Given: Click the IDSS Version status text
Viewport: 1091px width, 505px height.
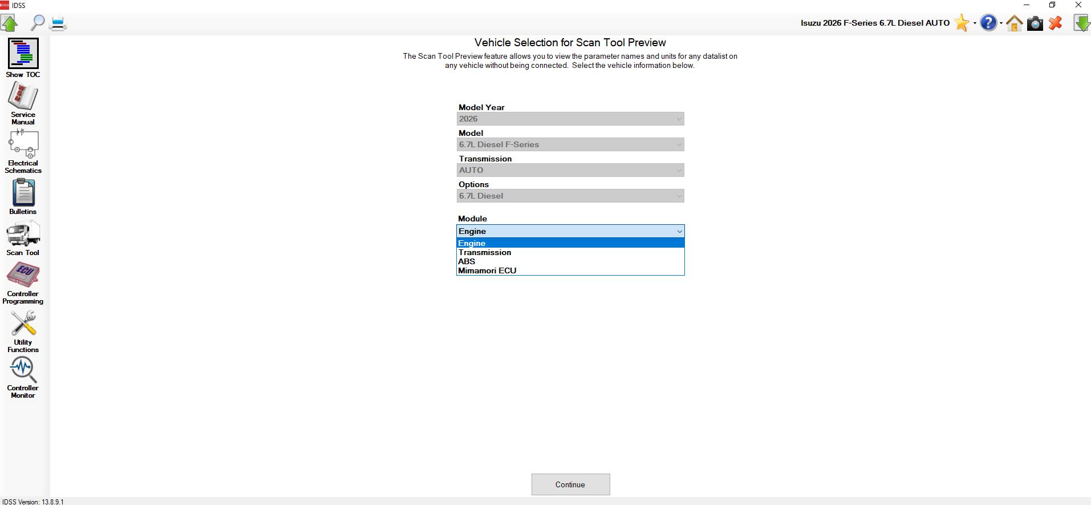Looking at the screenshot, I should tap(33, 502).
